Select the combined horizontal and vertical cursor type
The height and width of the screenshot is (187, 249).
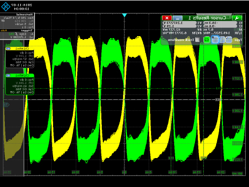[x=215, y=40]
